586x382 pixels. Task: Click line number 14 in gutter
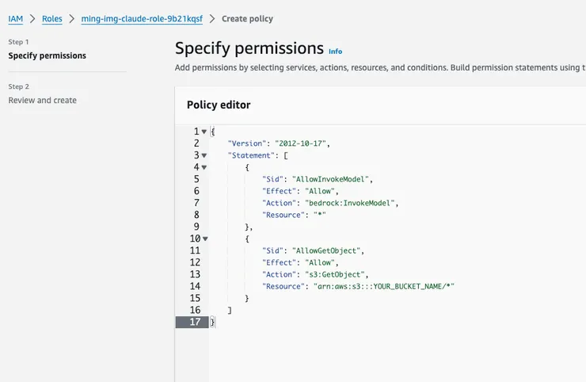point(195,286)
